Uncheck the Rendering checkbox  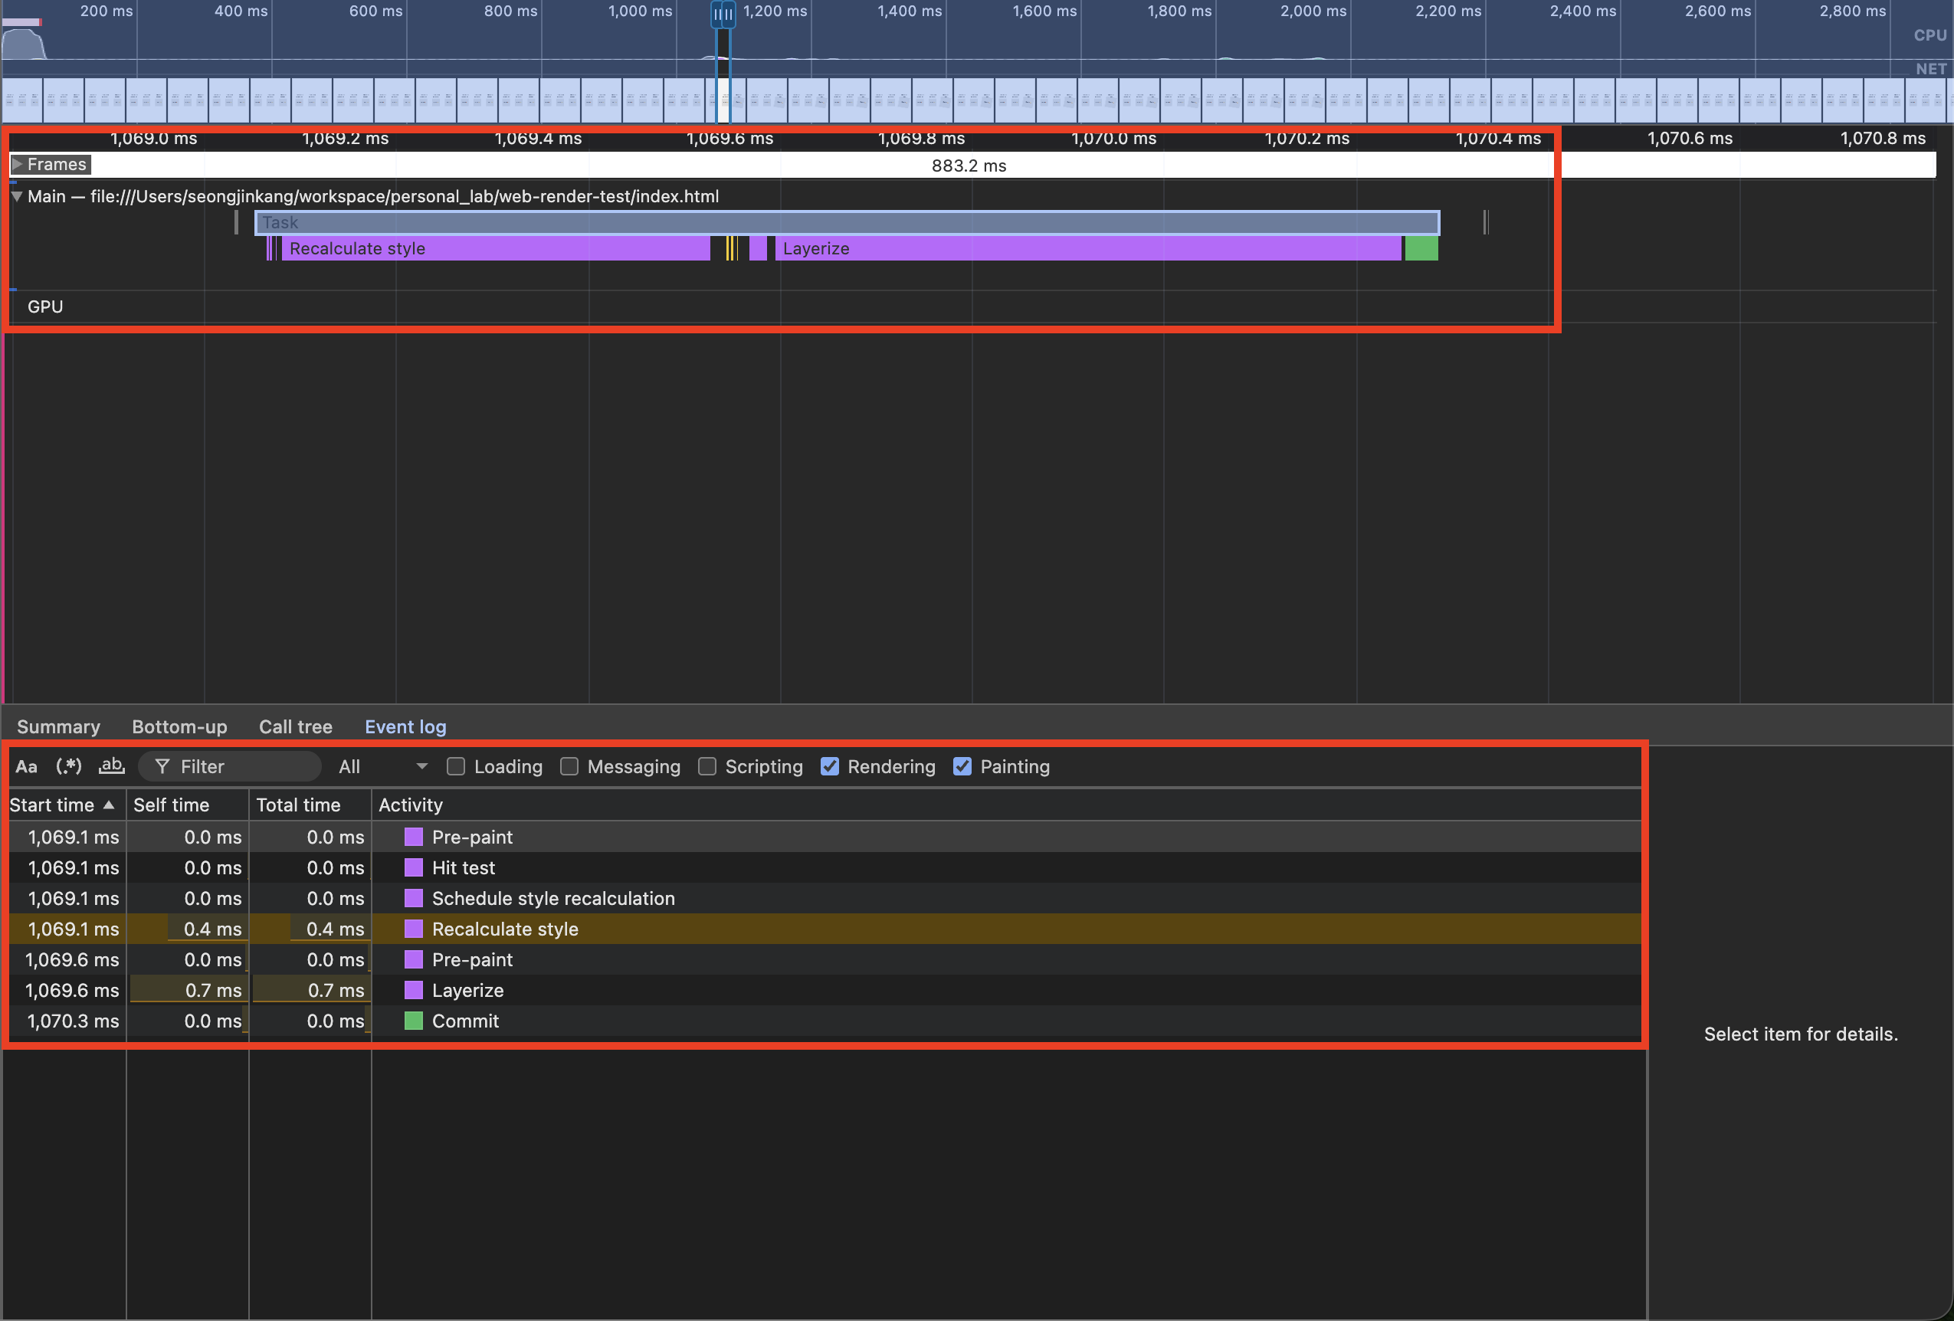829,766
